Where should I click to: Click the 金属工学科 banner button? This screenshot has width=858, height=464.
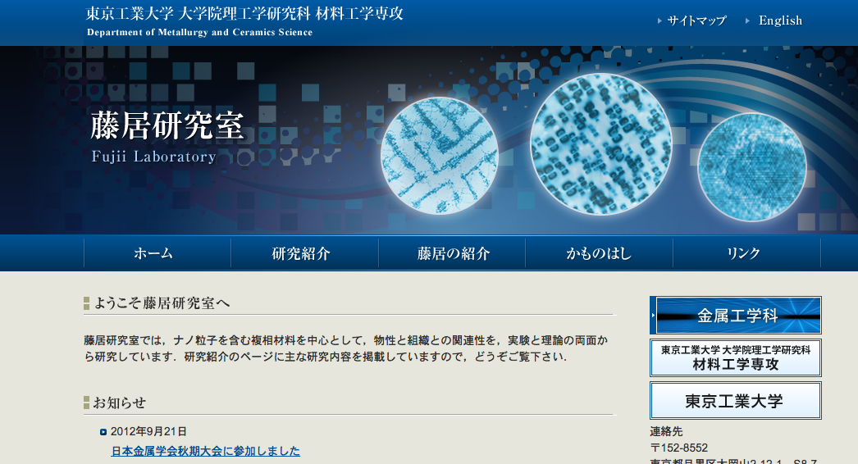(x=736, y=315)
